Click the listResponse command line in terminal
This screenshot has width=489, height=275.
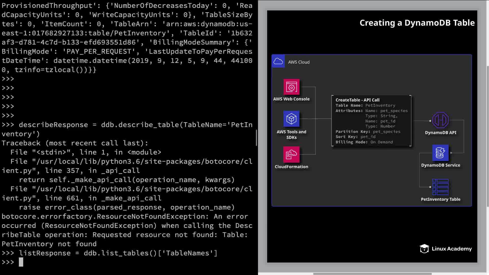pos(118,253)
